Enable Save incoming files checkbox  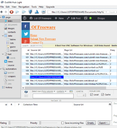pos(63,123)
